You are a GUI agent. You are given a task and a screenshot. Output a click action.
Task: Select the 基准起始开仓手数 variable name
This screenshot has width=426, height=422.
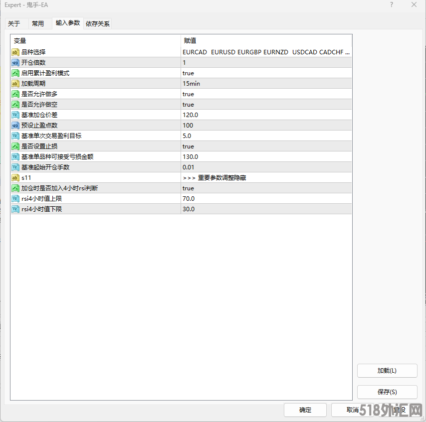pyautogui.click(x=45, y=167)
